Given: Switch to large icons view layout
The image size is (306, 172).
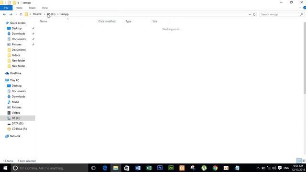Looking at the screenshot, I should tap(304, 161).
